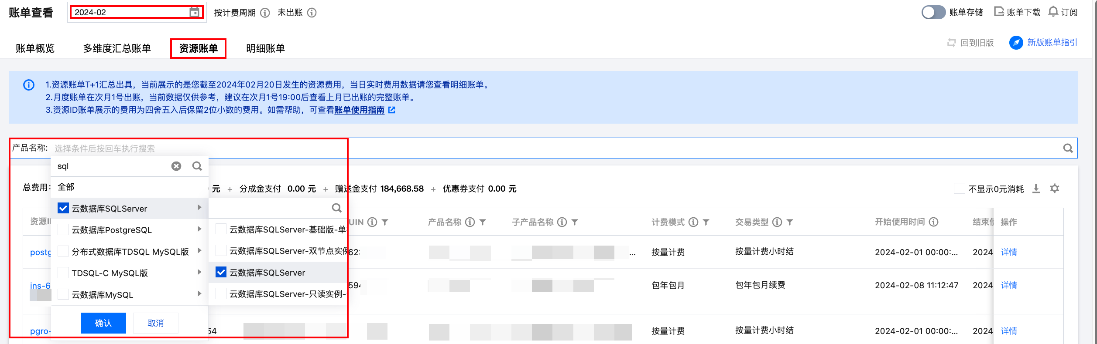
Task: Show info for 交易类型 column
Action: point(777,222)
